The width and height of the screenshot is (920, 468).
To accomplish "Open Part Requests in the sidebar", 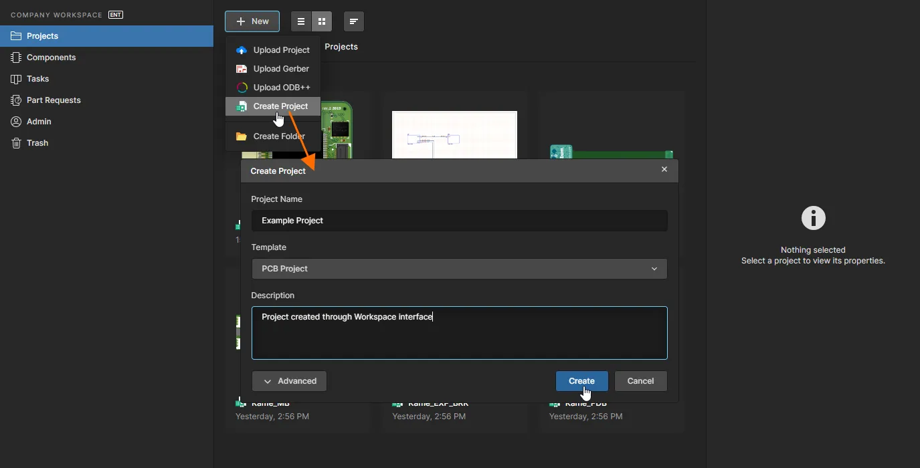I will tap(106, 100).
